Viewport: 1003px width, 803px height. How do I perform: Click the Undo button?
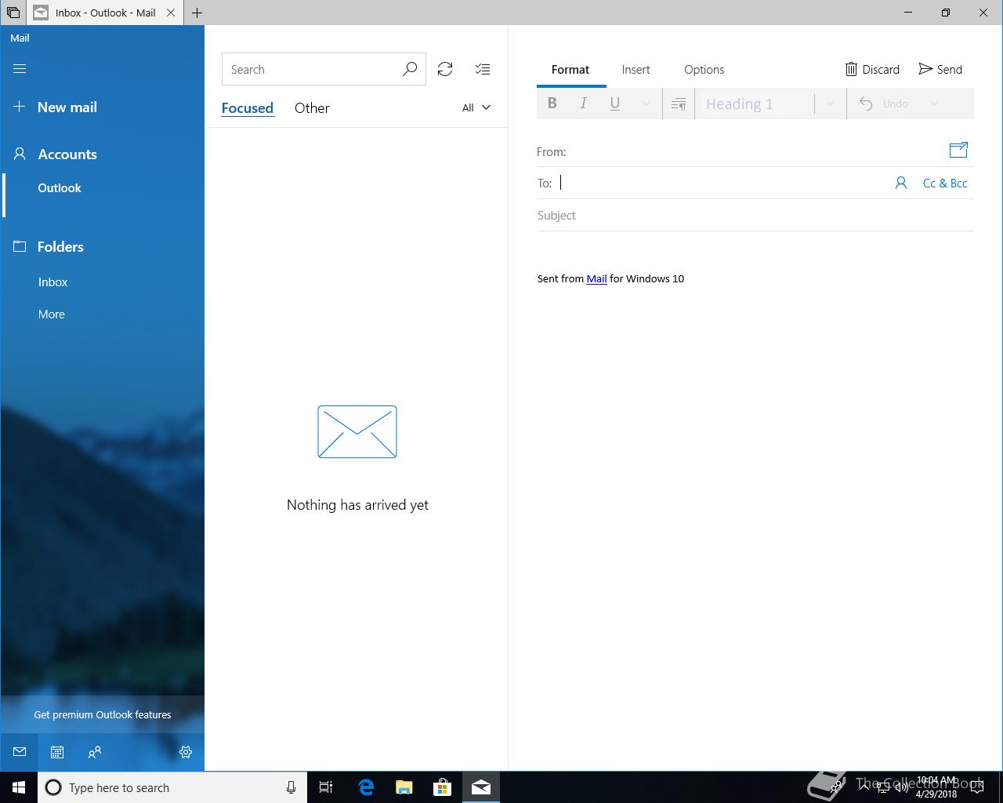click(x=884, y=104)
